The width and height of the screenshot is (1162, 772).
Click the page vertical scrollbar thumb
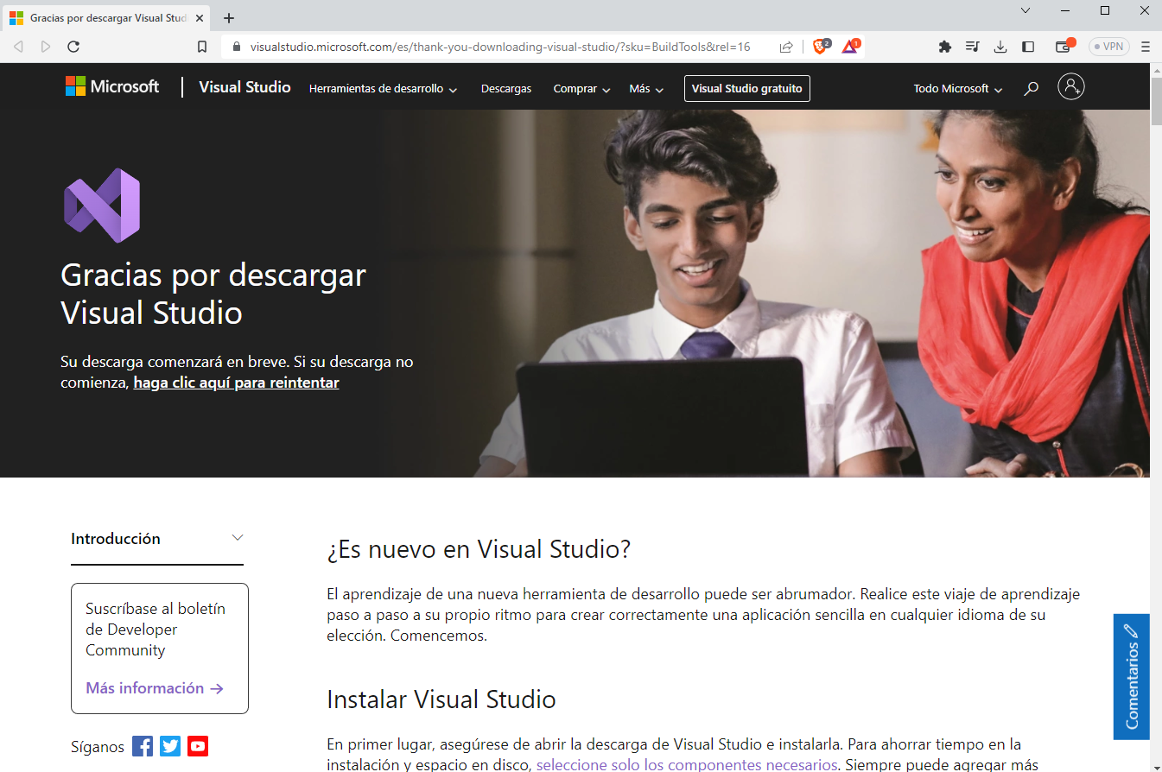[x=1156, y=102]
